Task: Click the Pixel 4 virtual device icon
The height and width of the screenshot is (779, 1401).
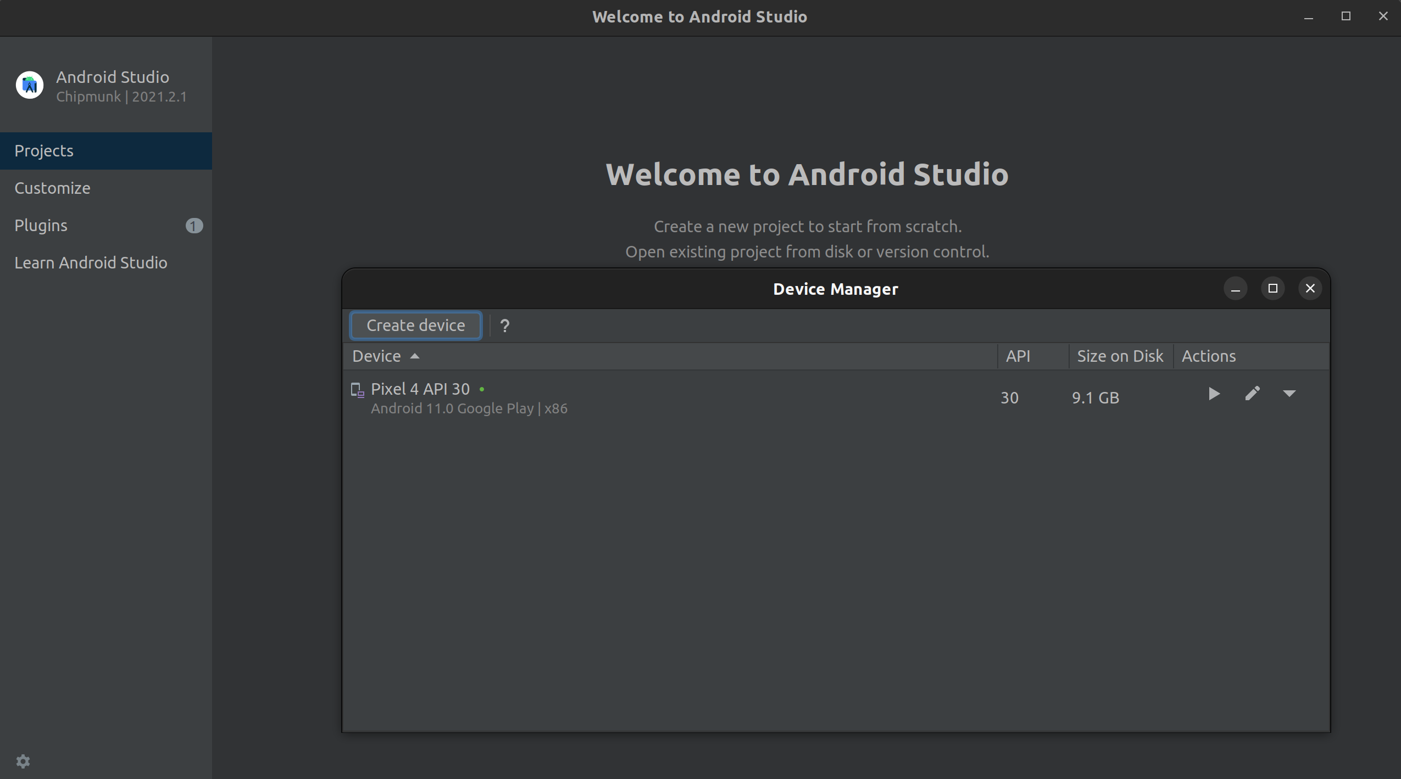Action: 357,390
